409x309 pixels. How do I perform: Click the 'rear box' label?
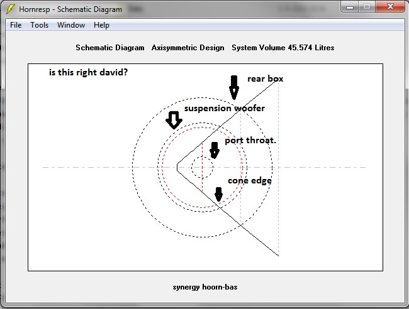pos(266,79)
